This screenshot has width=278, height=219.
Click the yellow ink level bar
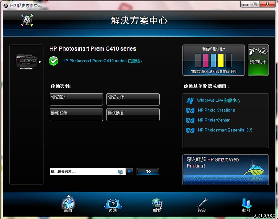tap(221, 61)
